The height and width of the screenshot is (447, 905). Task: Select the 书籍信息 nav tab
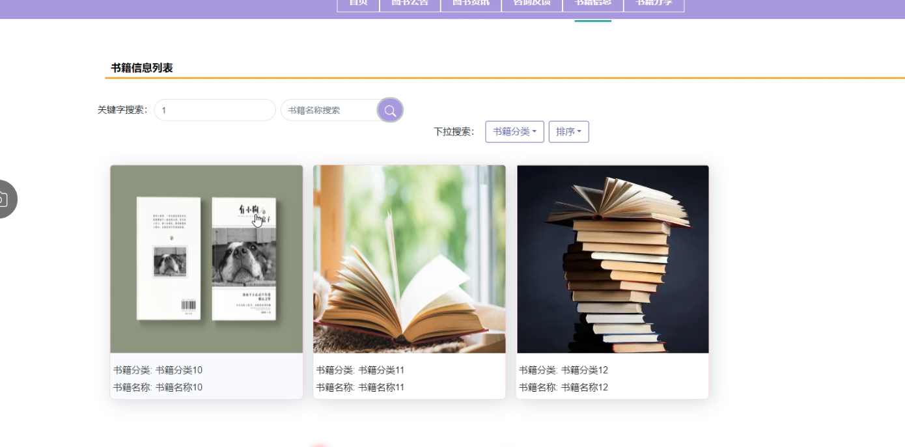click(593, 5)
